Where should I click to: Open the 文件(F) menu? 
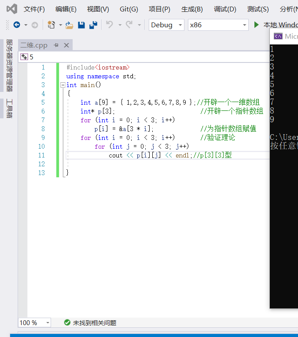click(34, 9)
